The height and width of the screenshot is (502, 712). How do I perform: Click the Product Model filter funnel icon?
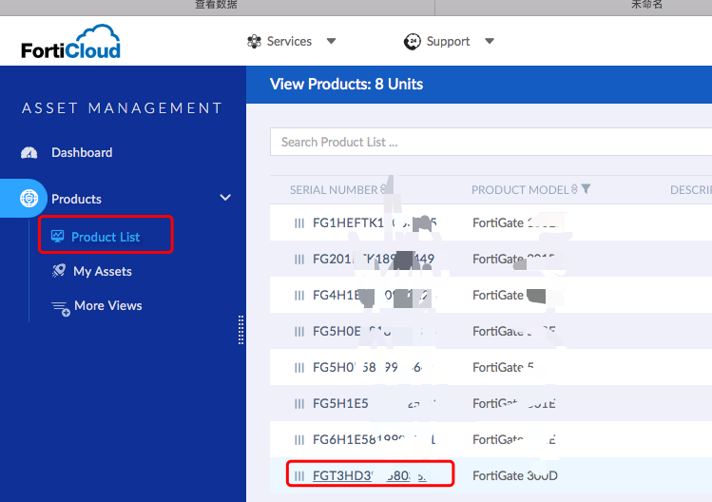[x=586, y=189]
